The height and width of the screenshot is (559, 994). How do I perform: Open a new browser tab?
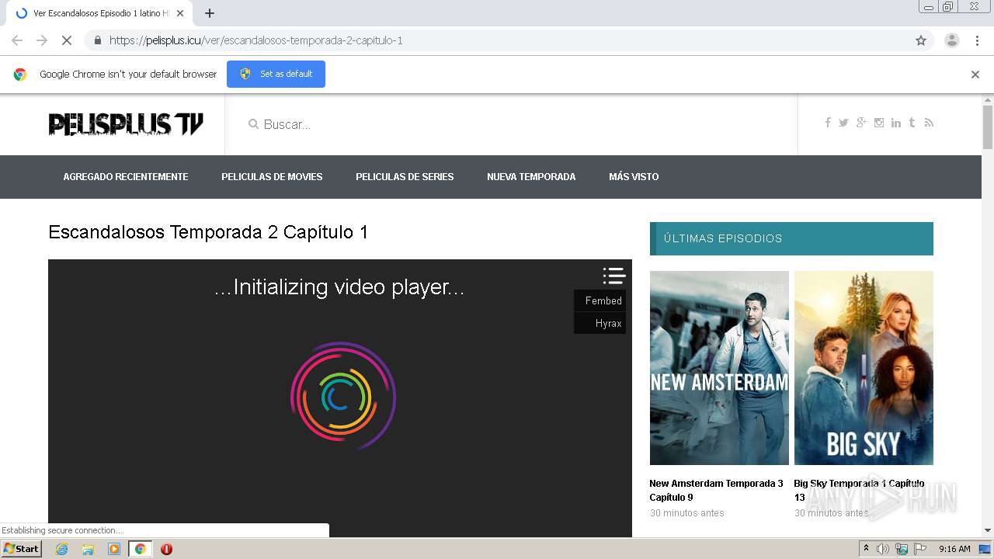(x=210, y=13)
